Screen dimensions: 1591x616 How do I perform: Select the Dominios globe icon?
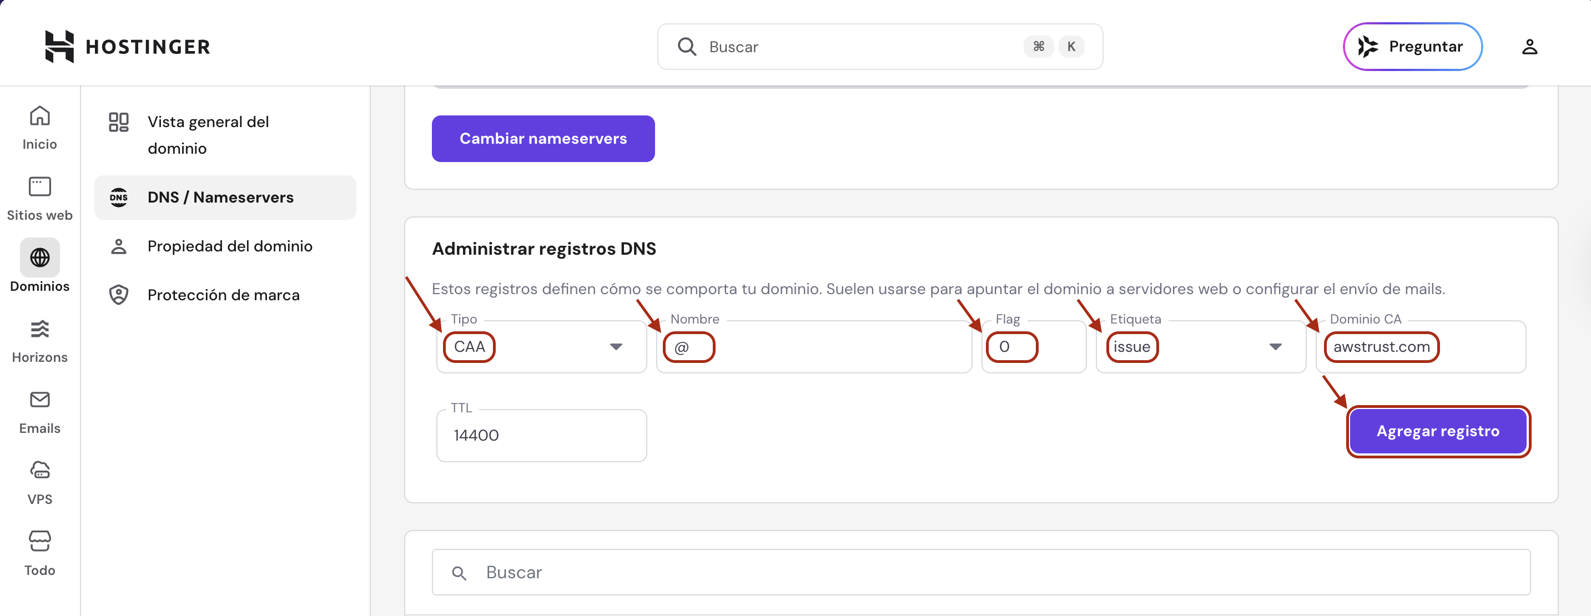point(39,257)
